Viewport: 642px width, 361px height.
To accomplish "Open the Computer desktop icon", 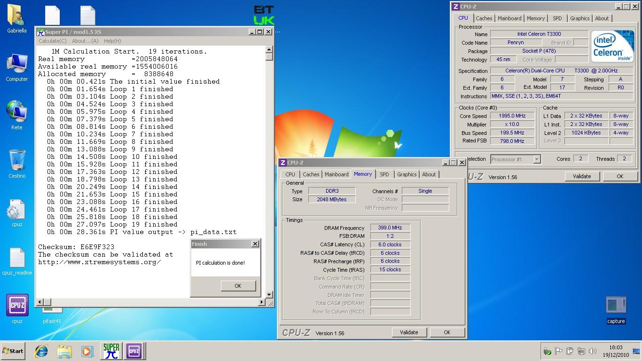I will (x=17, y=64).
